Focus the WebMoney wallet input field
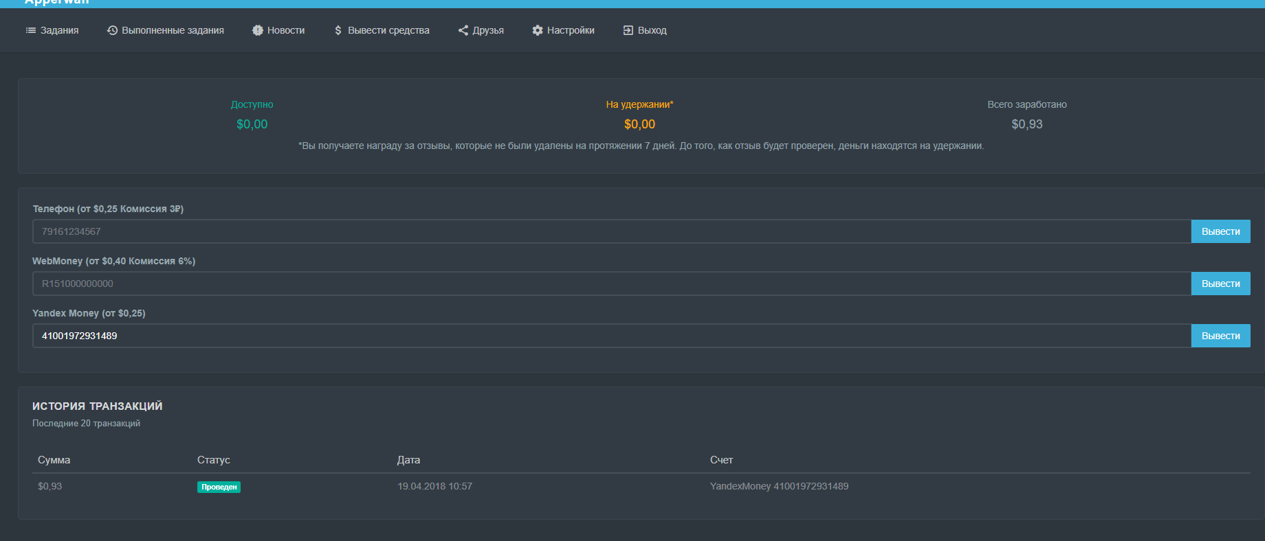 [x=612, y=284]
